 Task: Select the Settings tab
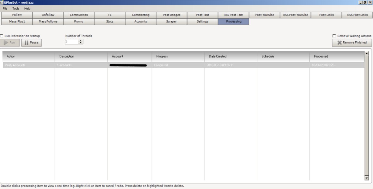coord(202,22)
